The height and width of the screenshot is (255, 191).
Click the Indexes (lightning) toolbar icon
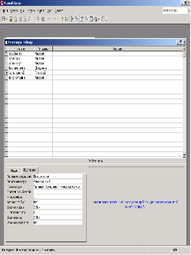(x=66, y=19)
